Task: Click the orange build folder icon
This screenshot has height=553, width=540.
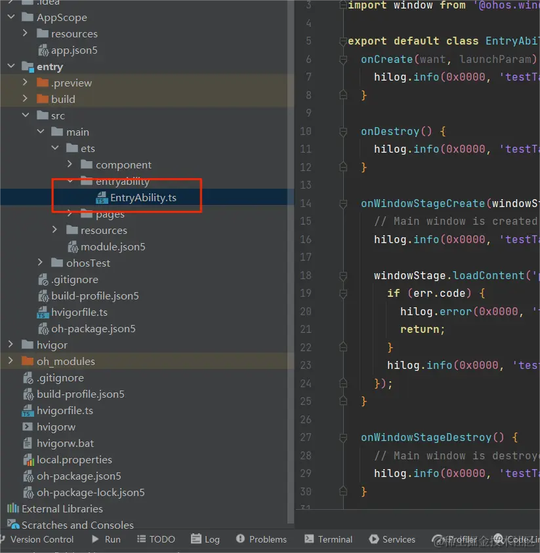Action: [43, 99]
